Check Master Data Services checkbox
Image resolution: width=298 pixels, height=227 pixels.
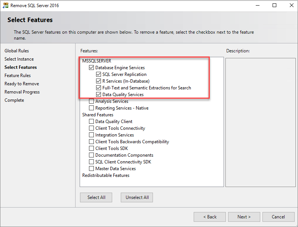(x=91, y=168)
